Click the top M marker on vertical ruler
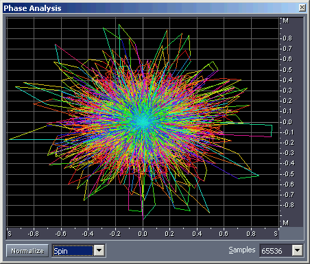This screenshot has height=264, width=310. point(285,21)
